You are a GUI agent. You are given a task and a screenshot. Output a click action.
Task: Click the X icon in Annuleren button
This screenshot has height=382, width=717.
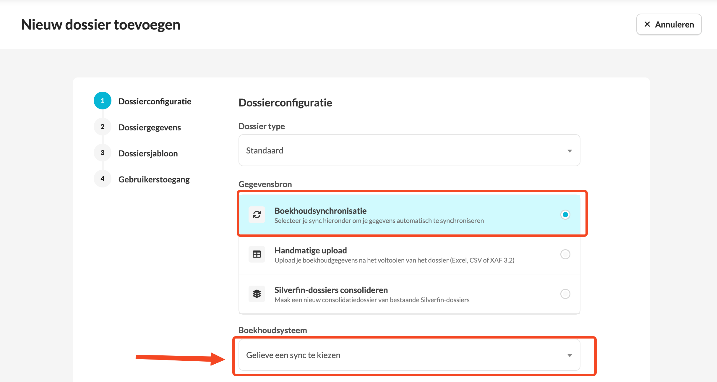click(647, 24)
